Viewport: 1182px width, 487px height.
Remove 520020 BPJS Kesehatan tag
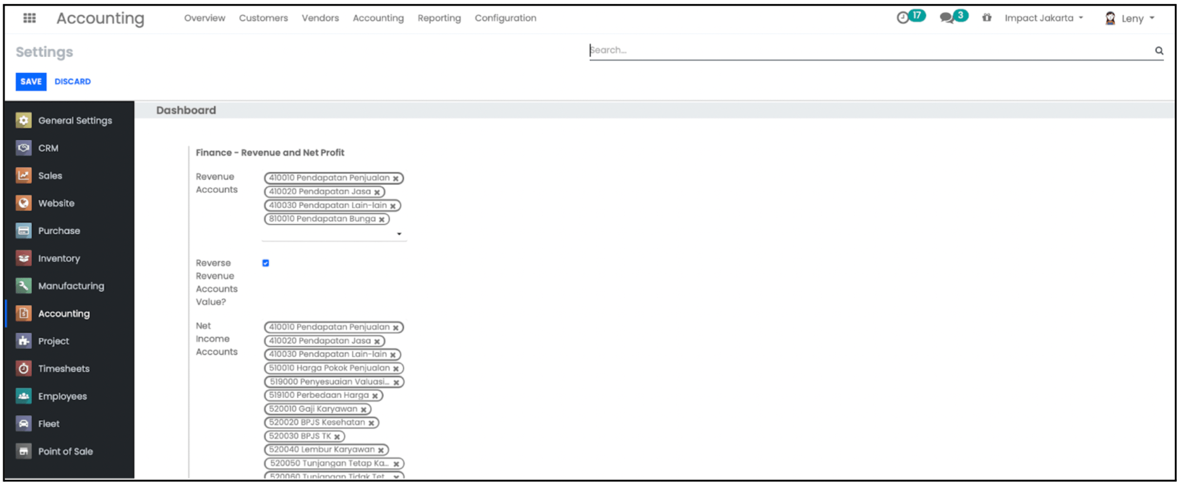coord(371,423)
